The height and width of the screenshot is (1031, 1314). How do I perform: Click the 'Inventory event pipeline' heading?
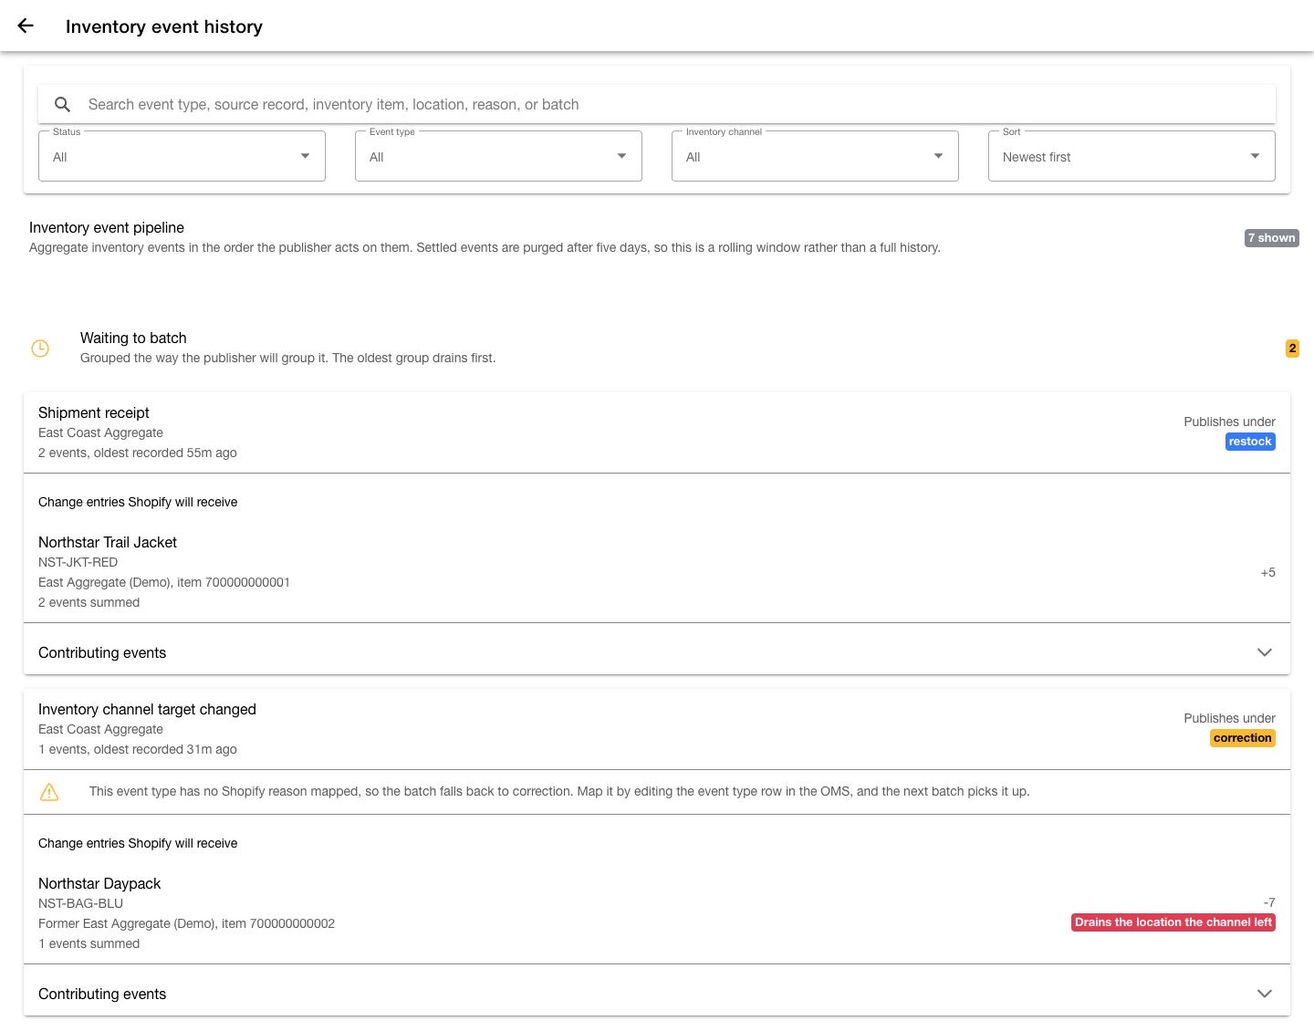(x=107, y=227)
